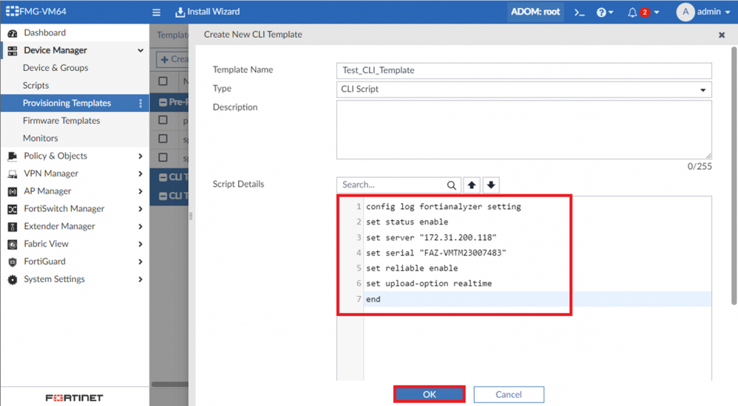Expand the AP Manager chevron
The image size is (738, 406).
[141, 191]
